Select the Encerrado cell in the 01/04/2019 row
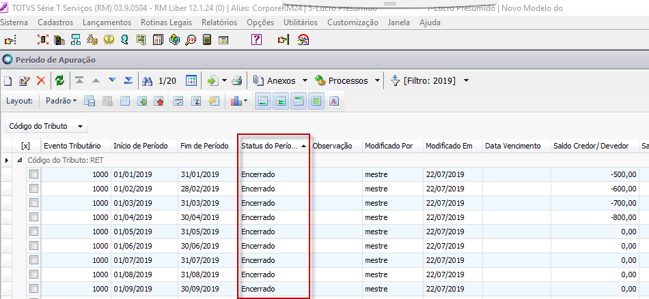This screenshot has width=649, height=299. point(273,217)
